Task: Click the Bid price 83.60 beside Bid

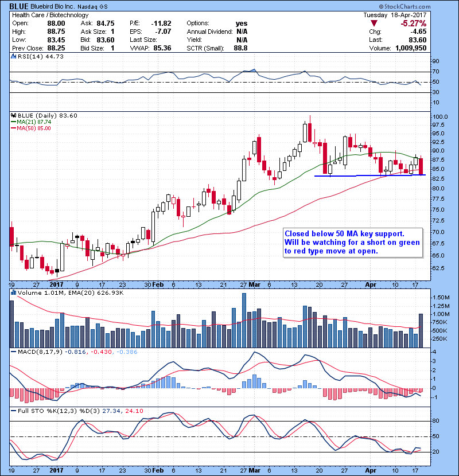Action: click(106, 40)
